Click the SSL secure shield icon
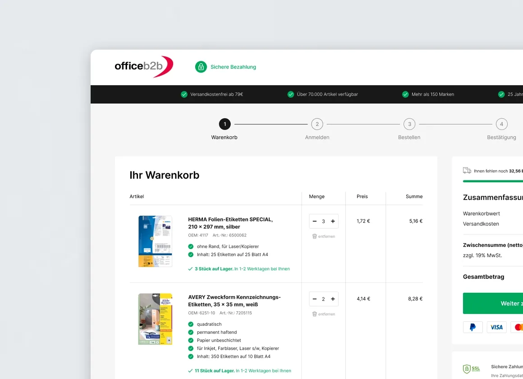 (x=471, y=369)
